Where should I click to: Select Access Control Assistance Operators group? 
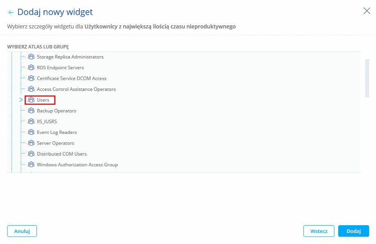tap(76, 89)
